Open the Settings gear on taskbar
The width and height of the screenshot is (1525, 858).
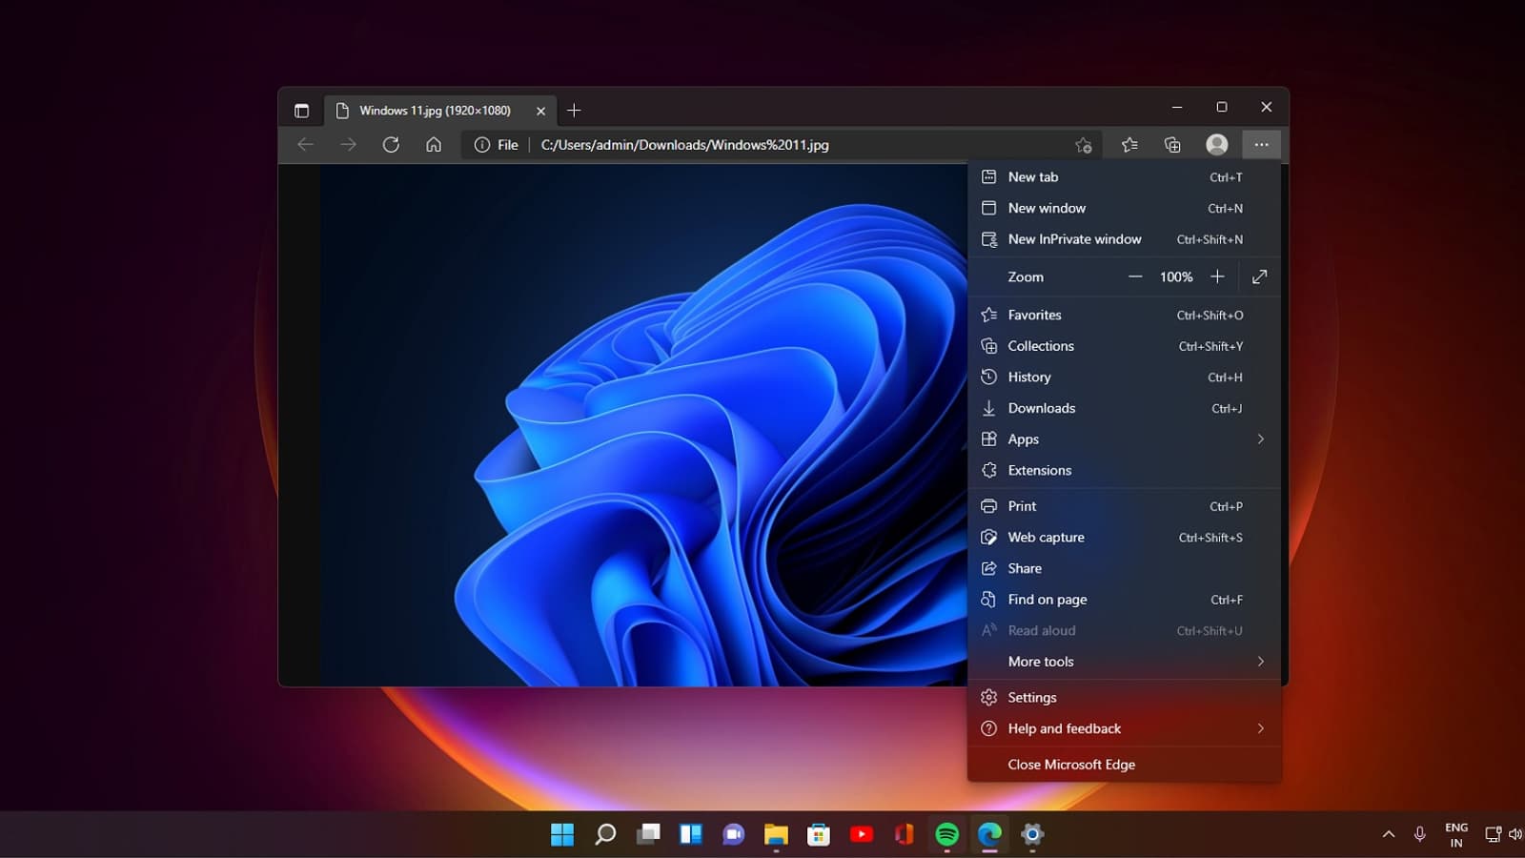pyautogui.click(x=1032, y=834)
